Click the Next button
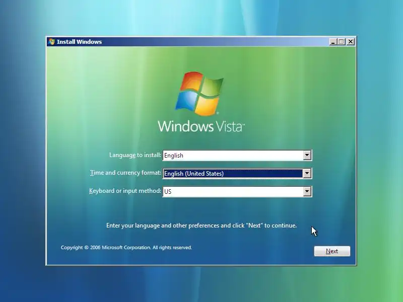The image size is (403, 302). coord(332,251)
